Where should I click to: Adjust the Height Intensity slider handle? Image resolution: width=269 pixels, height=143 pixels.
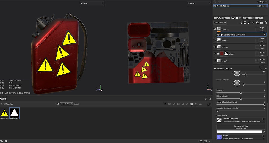tap(241, 99)
